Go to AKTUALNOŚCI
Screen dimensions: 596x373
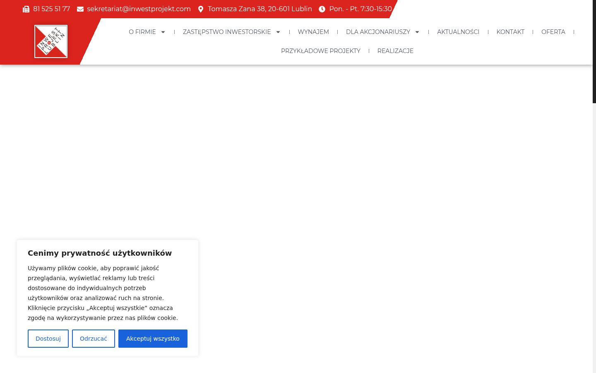tap(458, 32)
